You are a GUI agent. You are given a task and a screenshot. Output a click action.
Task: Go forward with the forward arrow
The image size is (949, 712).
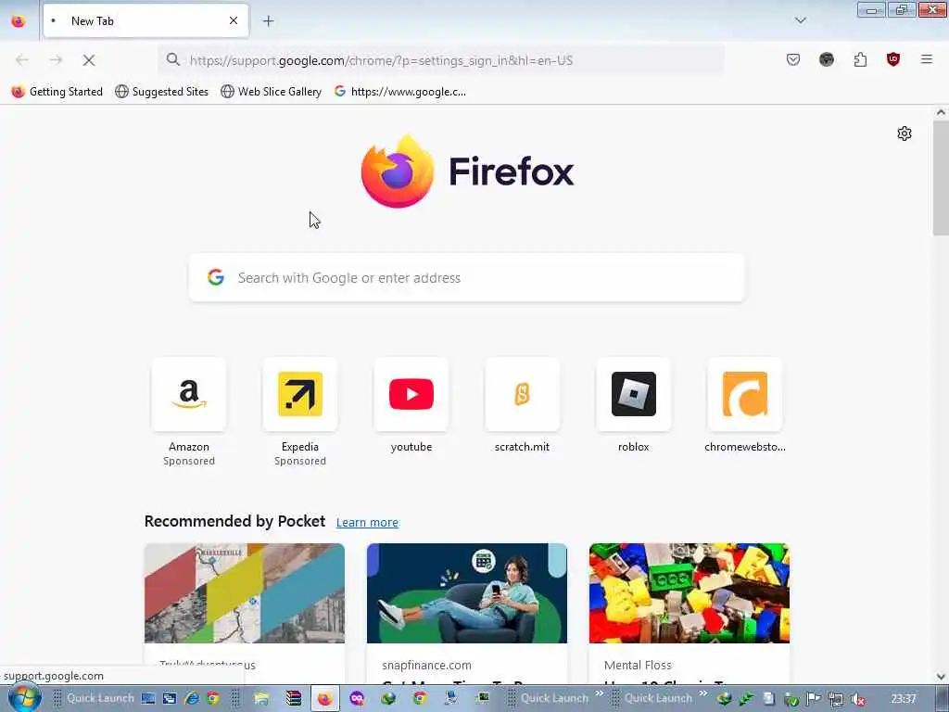click(x=56, y=60)
